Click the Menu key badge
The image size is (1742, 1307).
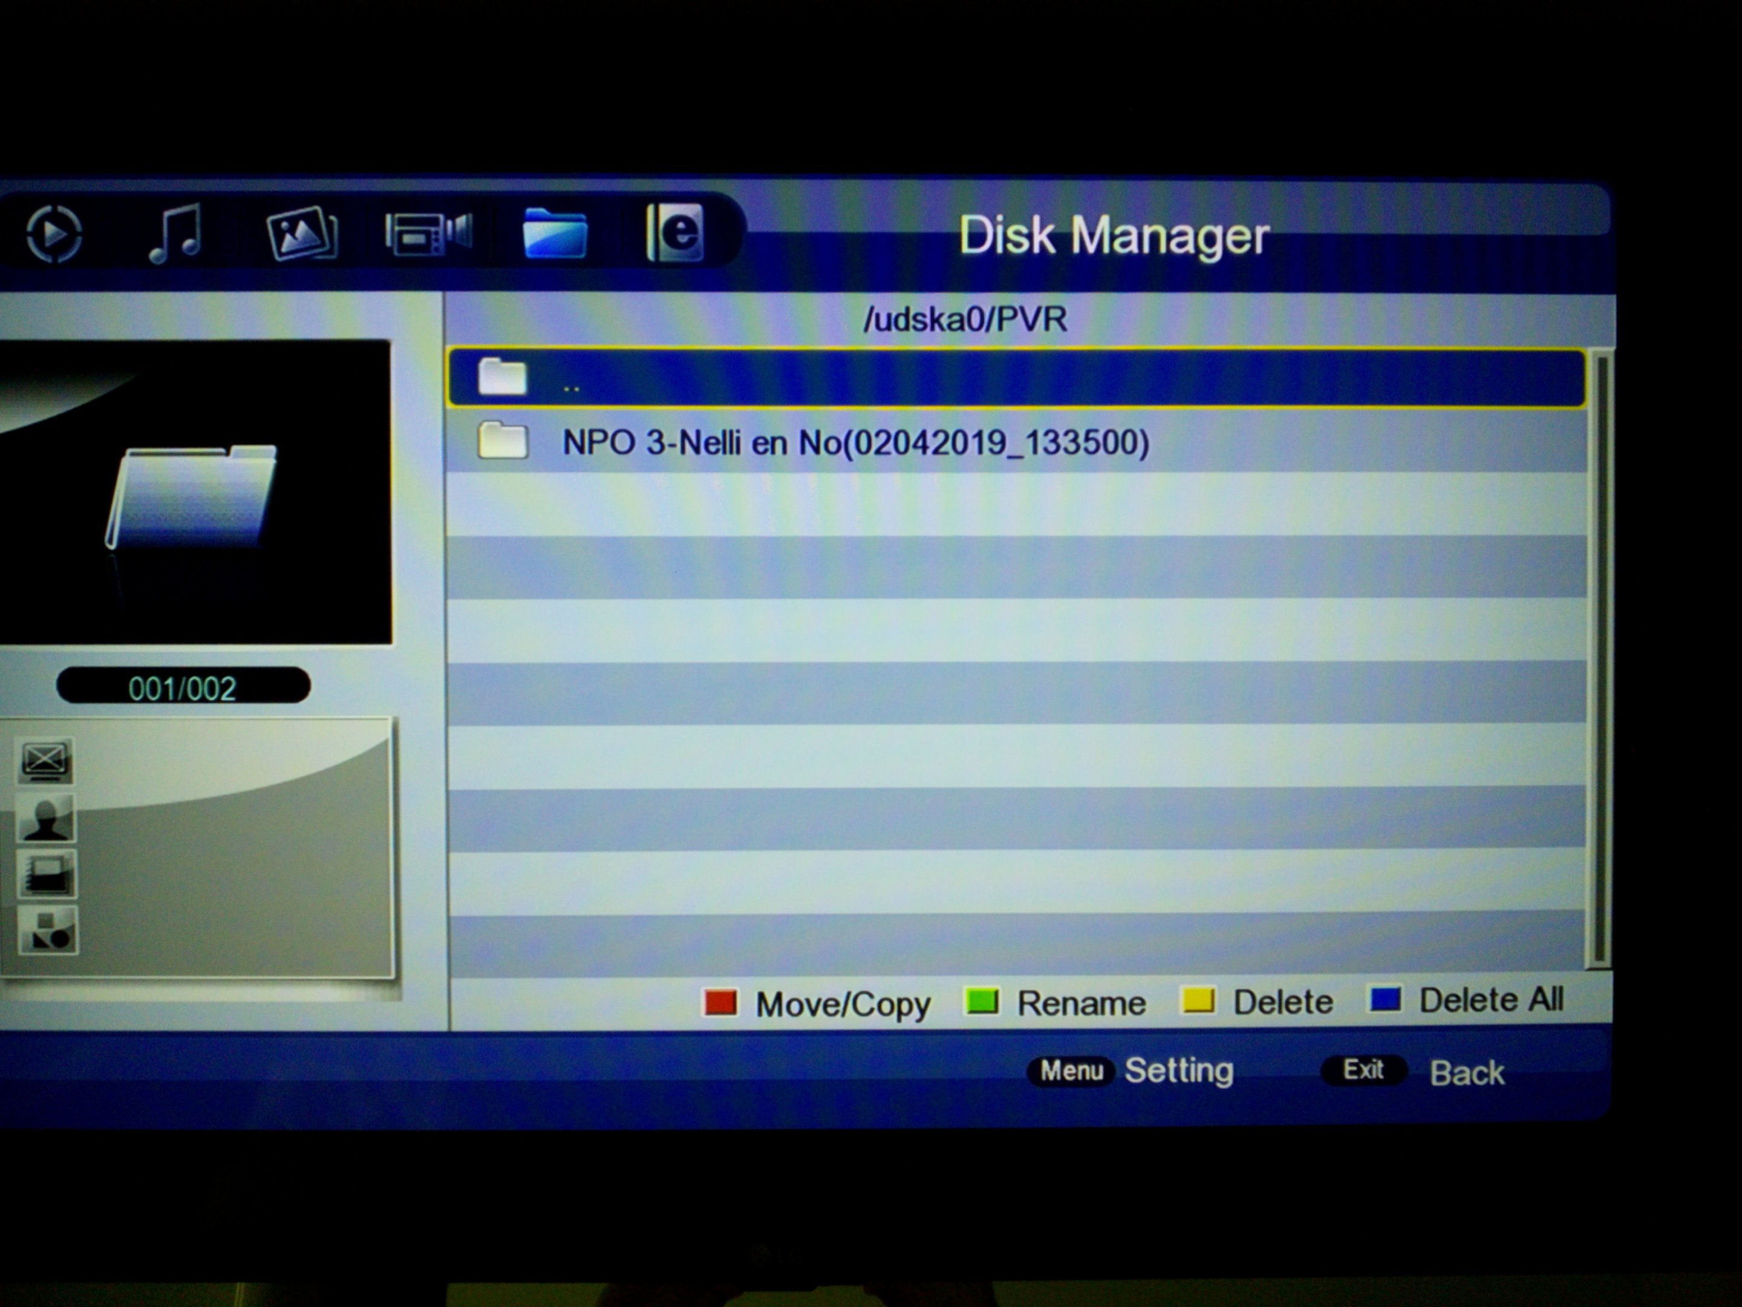(x=1071, y=1070)
